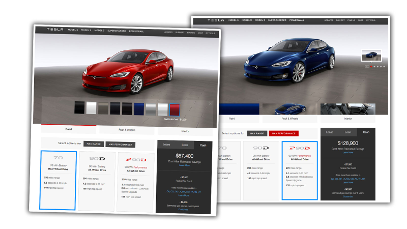
Task: Click SHOP in the blue-car window header
Action: tap(361, 20)
